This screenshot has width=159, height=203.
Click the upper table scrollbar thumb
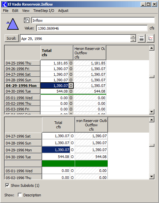point(152,77)
